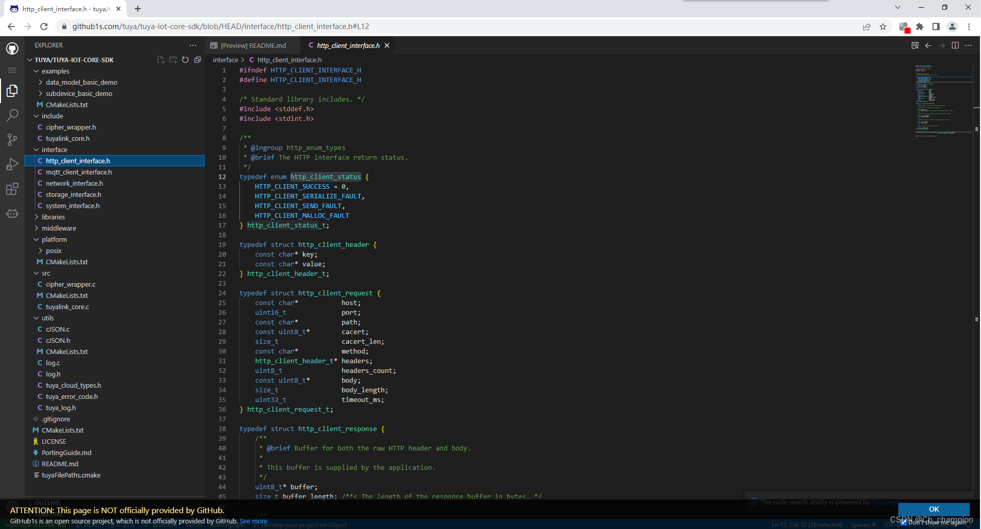Expand the libraries folder
981x529 pixels.
pyautogui.click(x=36, y=217)
